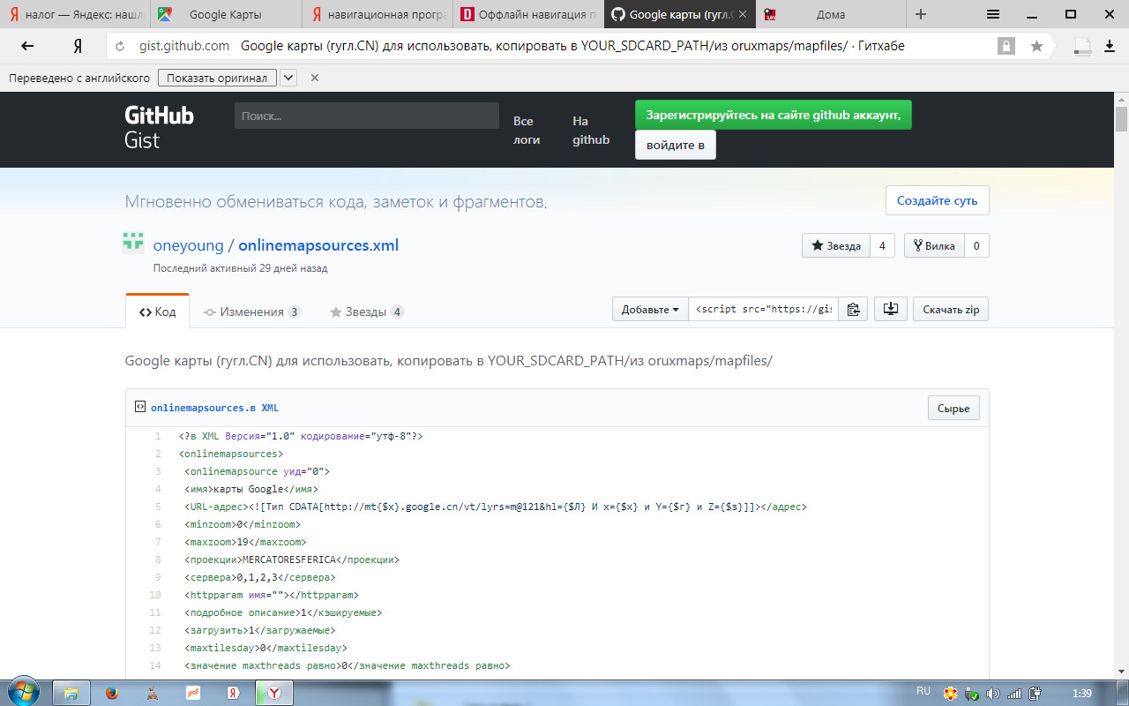Switch to the Изменения tab
Screen dimensions: 1129x706
[252, 312]
